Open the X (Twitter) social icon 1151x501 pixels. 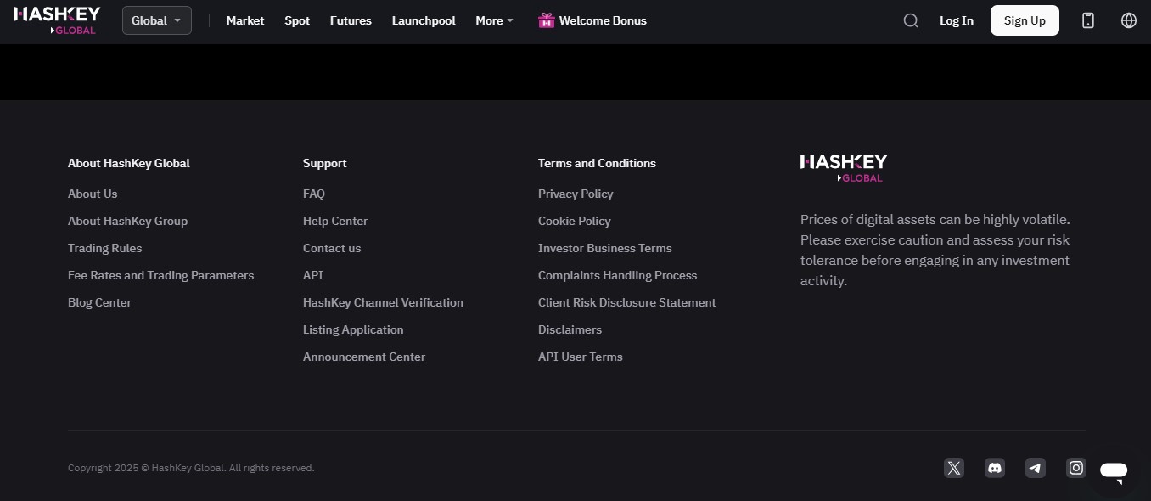954,468
